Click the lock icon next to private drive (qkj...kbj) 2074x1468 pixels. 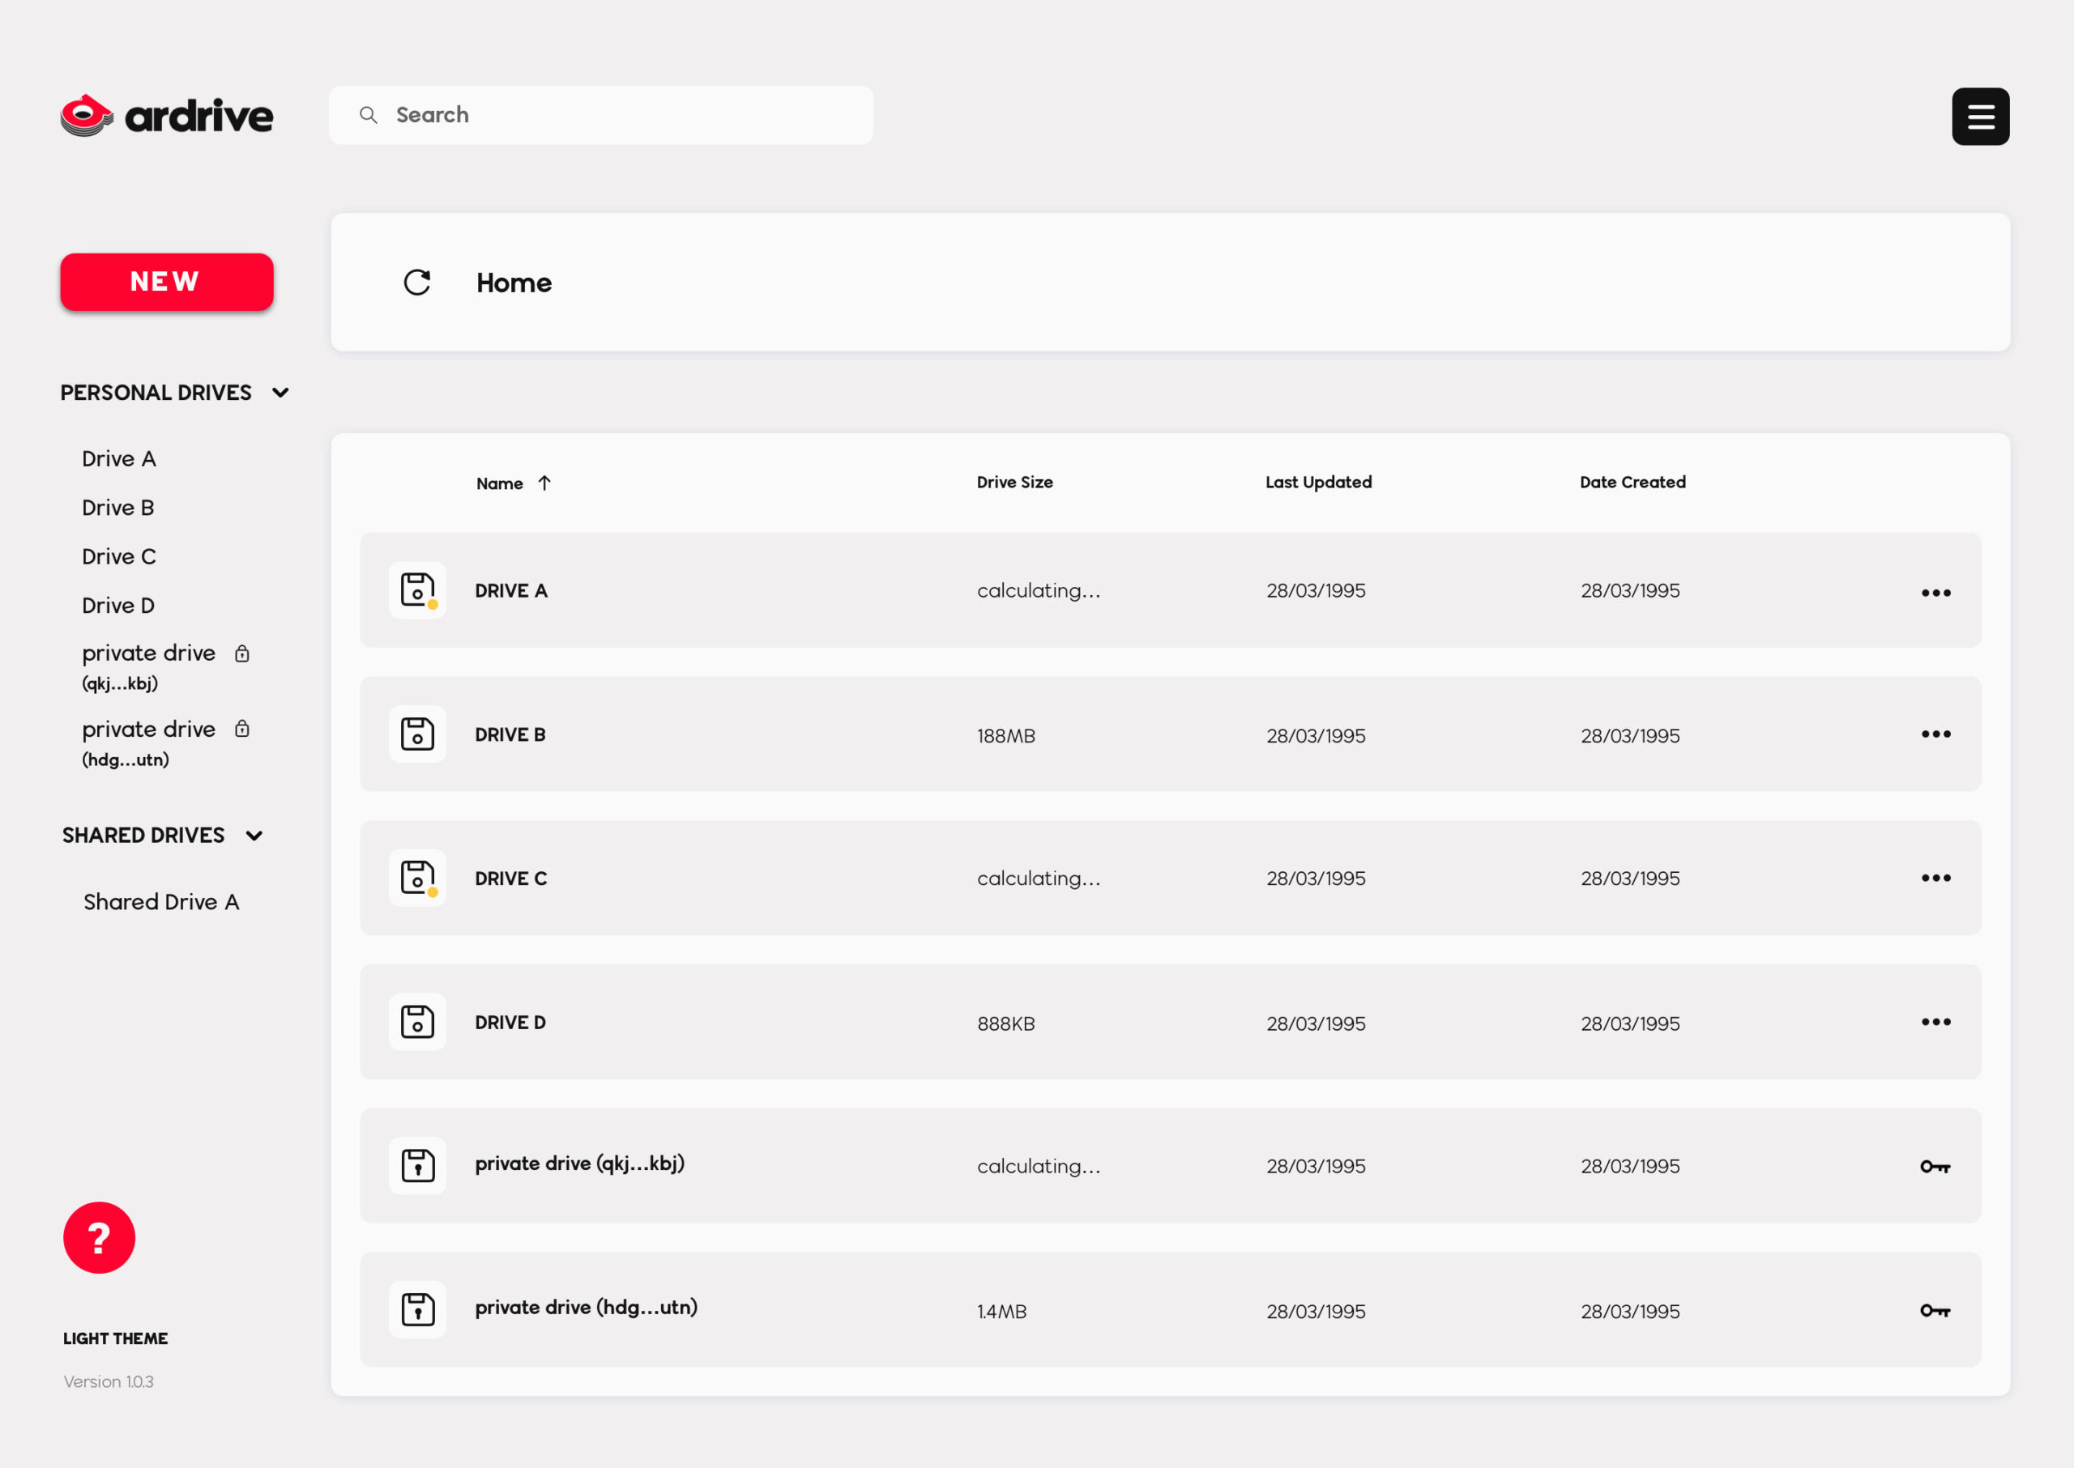click(x=241, y=653)
